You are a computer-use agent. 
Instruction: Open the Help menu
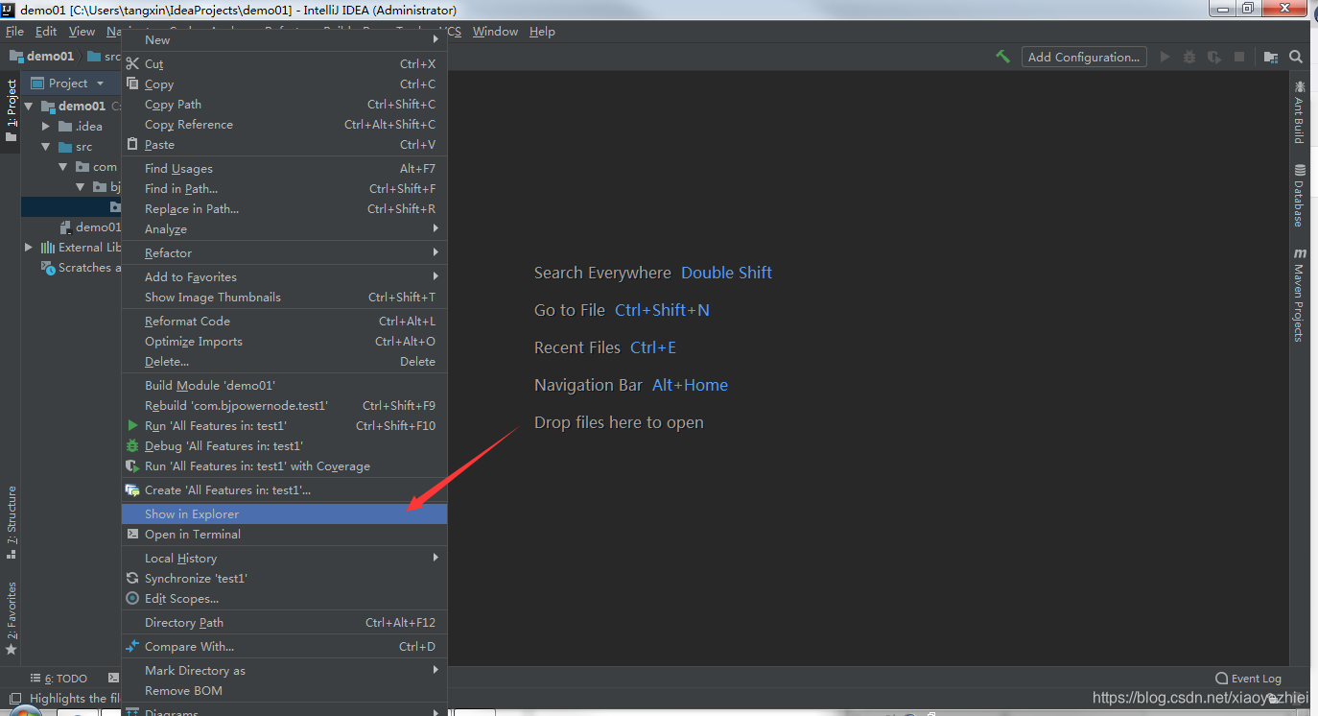point(542,32)
